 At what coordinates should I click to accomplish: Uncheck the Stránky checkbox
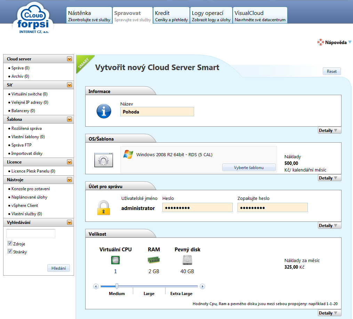pos(10,252)
